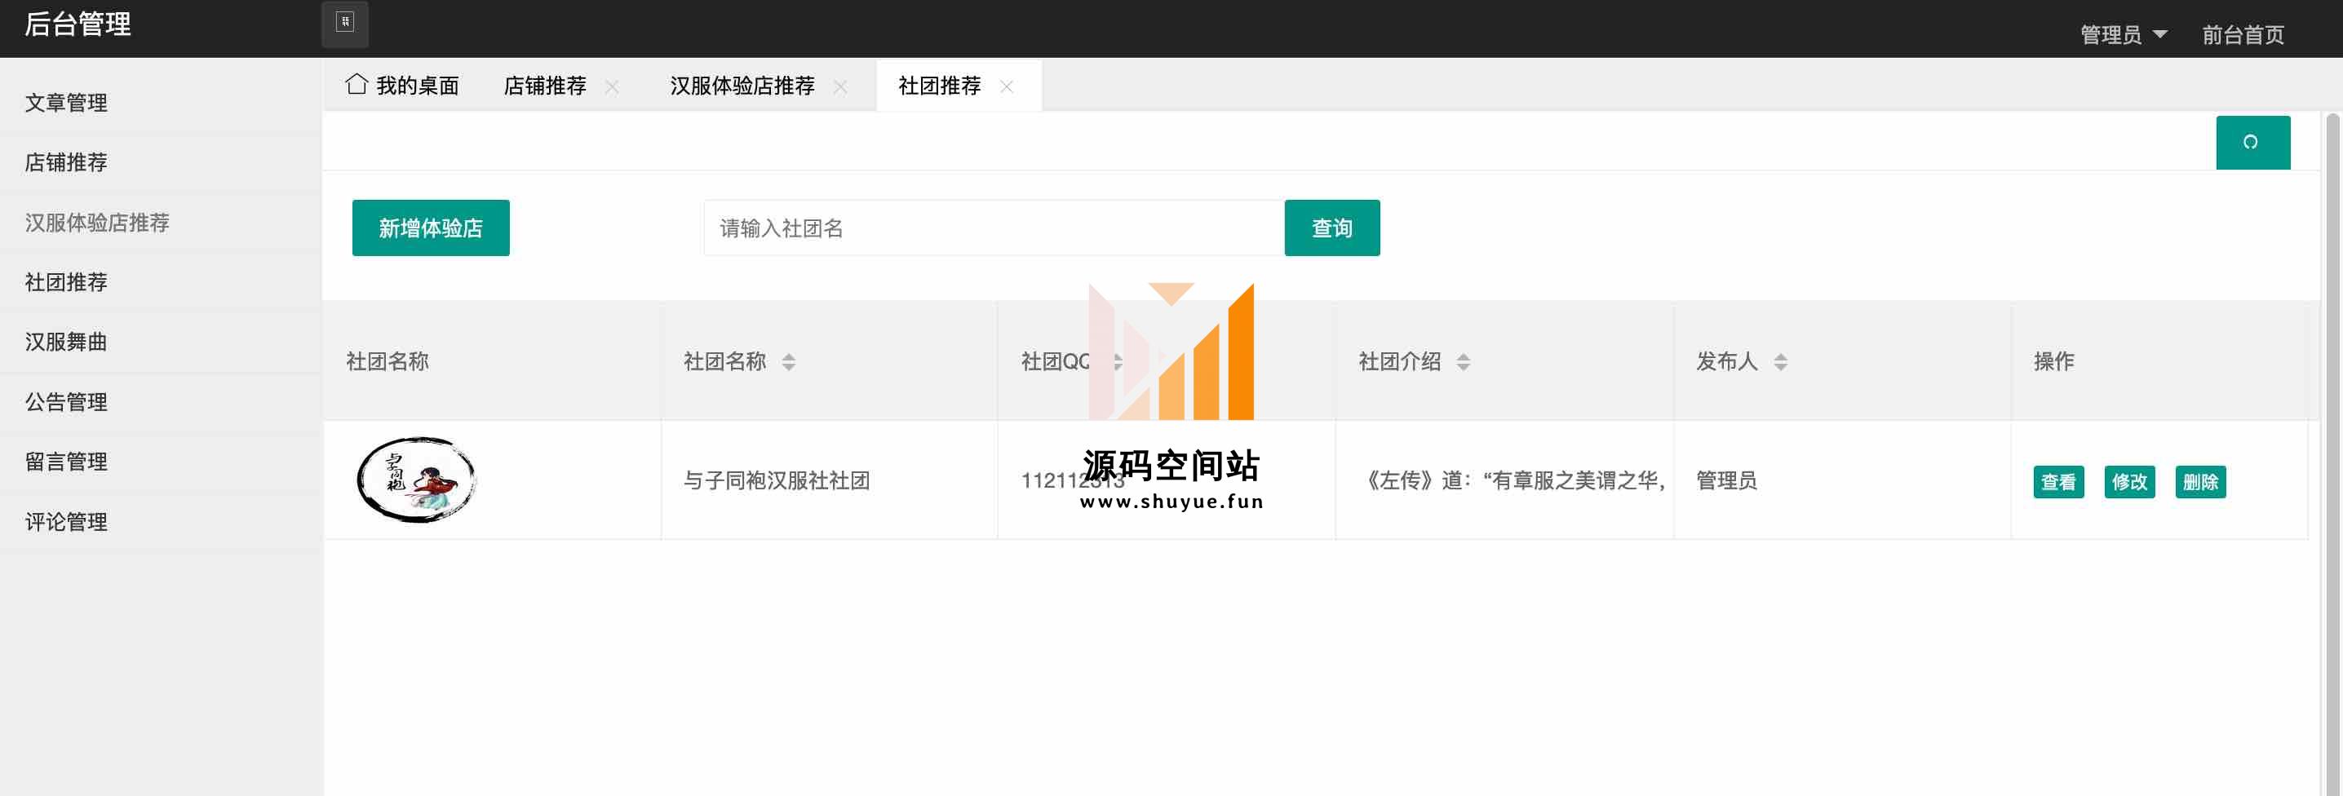
Task: Select 汉服舞曲 in the sidebar
Action: pyautogui.click(x=66, y=342)
